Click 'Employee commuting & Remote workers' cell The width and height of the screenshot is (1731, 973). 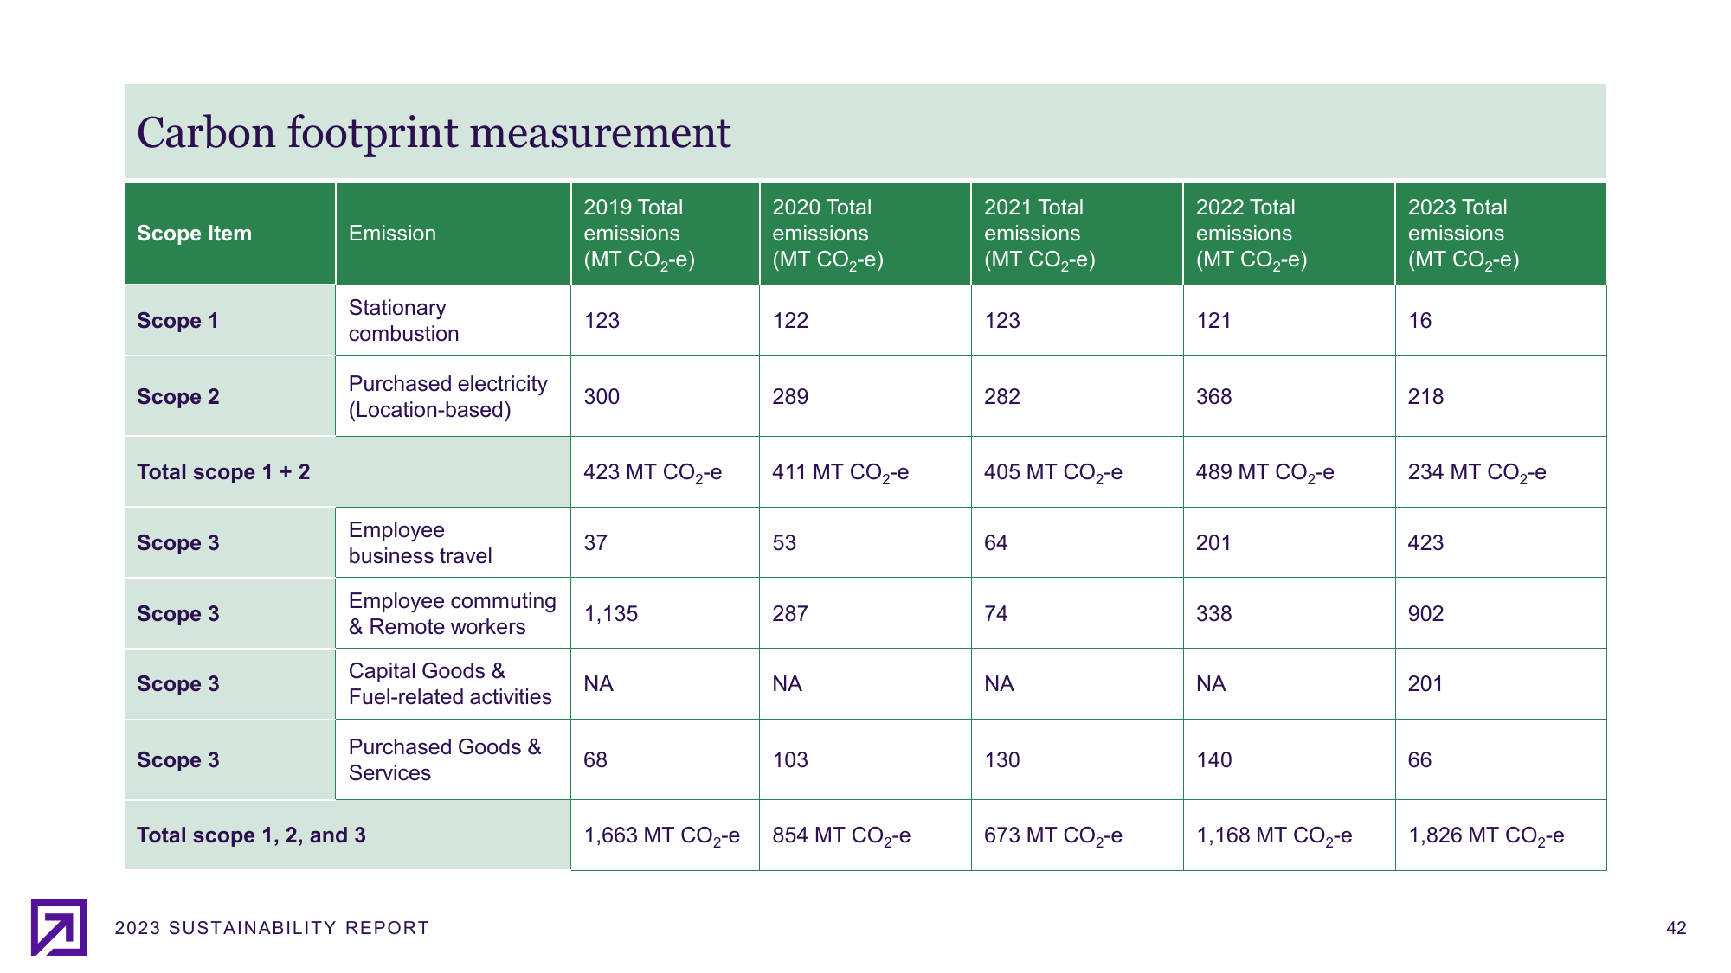tap(453, 614)
